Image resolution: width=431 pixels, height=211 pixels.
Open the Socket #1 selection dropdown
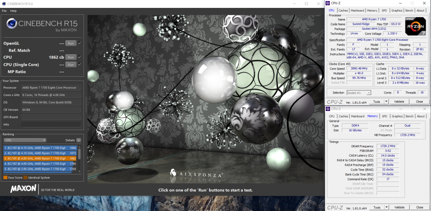pos(359,93)
